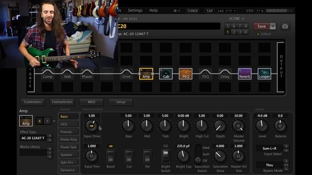This screenshot has height=175, width=312.
Task: Click the Bass knob
Action: click(x=128, y=126)
